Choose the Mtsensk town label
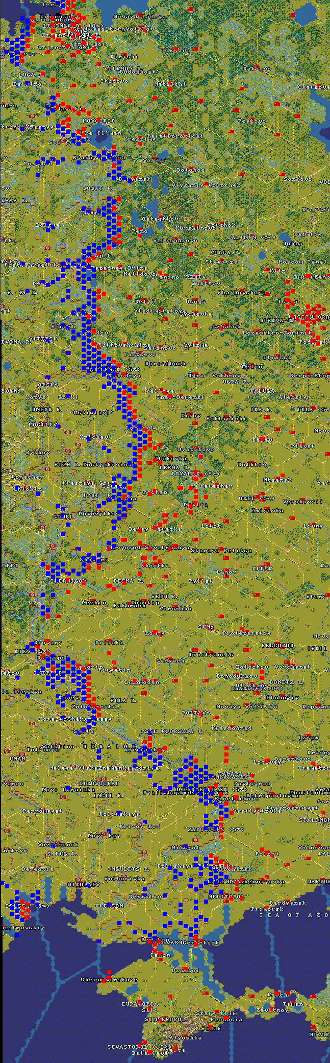Screen dimensions: 330x1063 point(277,480)
